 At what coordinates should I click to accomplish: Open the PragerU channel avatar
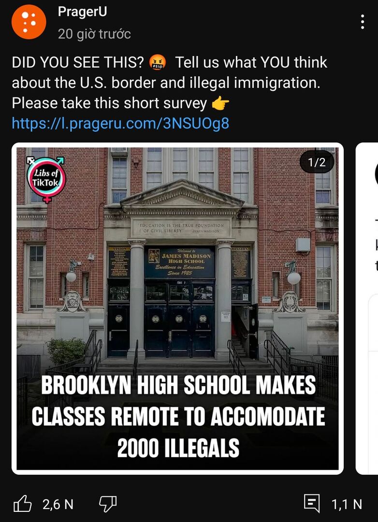(x=29, y=22)
